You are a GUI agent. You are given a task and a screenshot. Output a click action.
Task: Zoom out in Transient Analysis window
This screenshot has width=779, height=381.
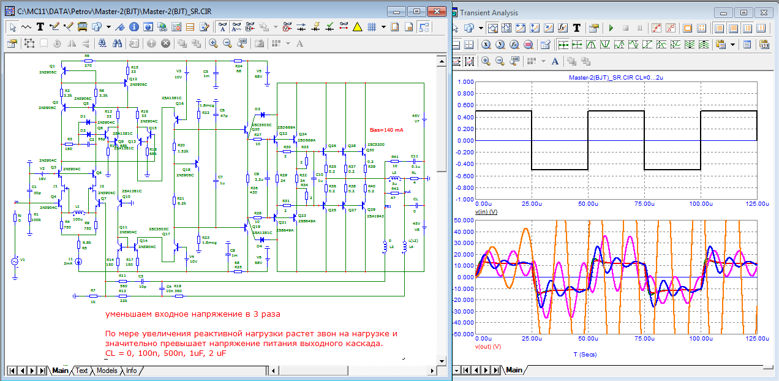point(500,61)
